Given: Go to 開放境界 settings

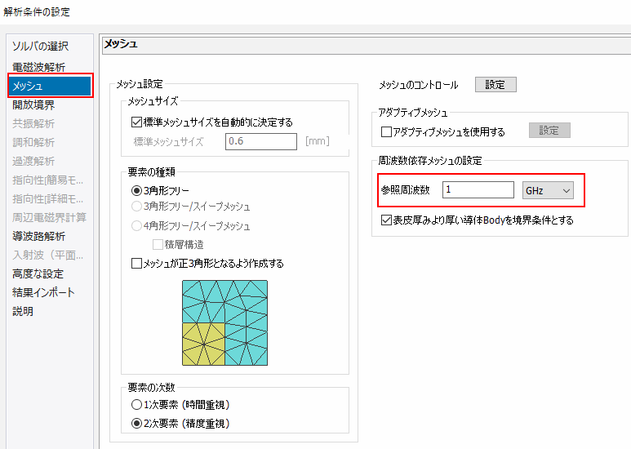Looking at the screenshot, I should click(33, 104).
